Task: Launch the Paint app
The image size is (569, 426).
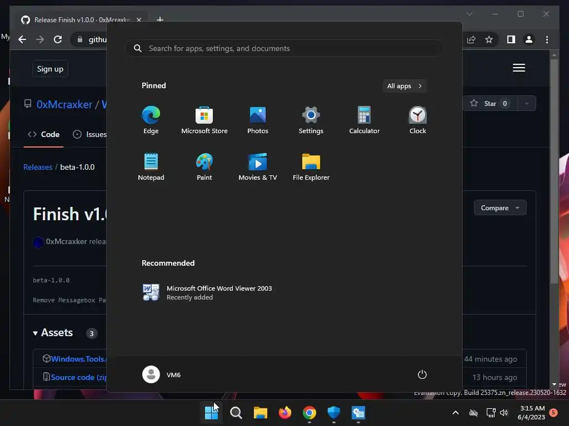Action: pos(204,166)
